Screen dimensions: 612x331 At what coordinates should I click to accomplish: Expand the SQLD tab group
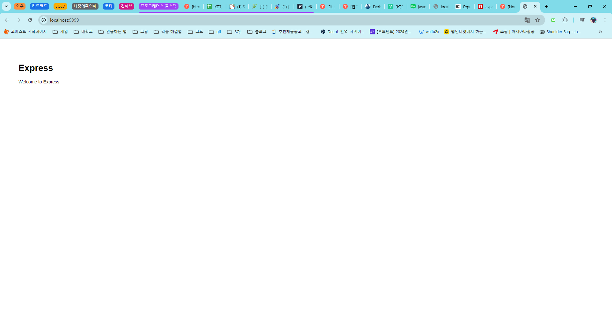tap(60, 6)
